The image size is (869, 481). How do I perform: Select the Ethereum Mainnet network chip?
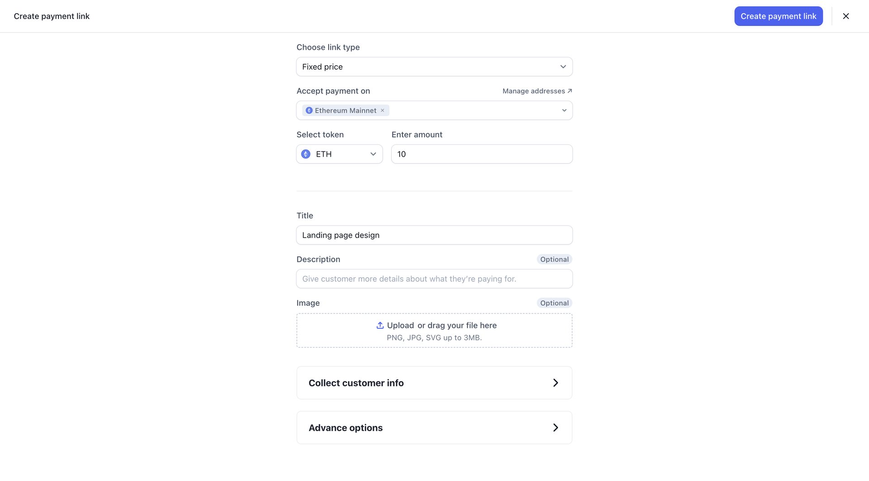tap(344, 110)
